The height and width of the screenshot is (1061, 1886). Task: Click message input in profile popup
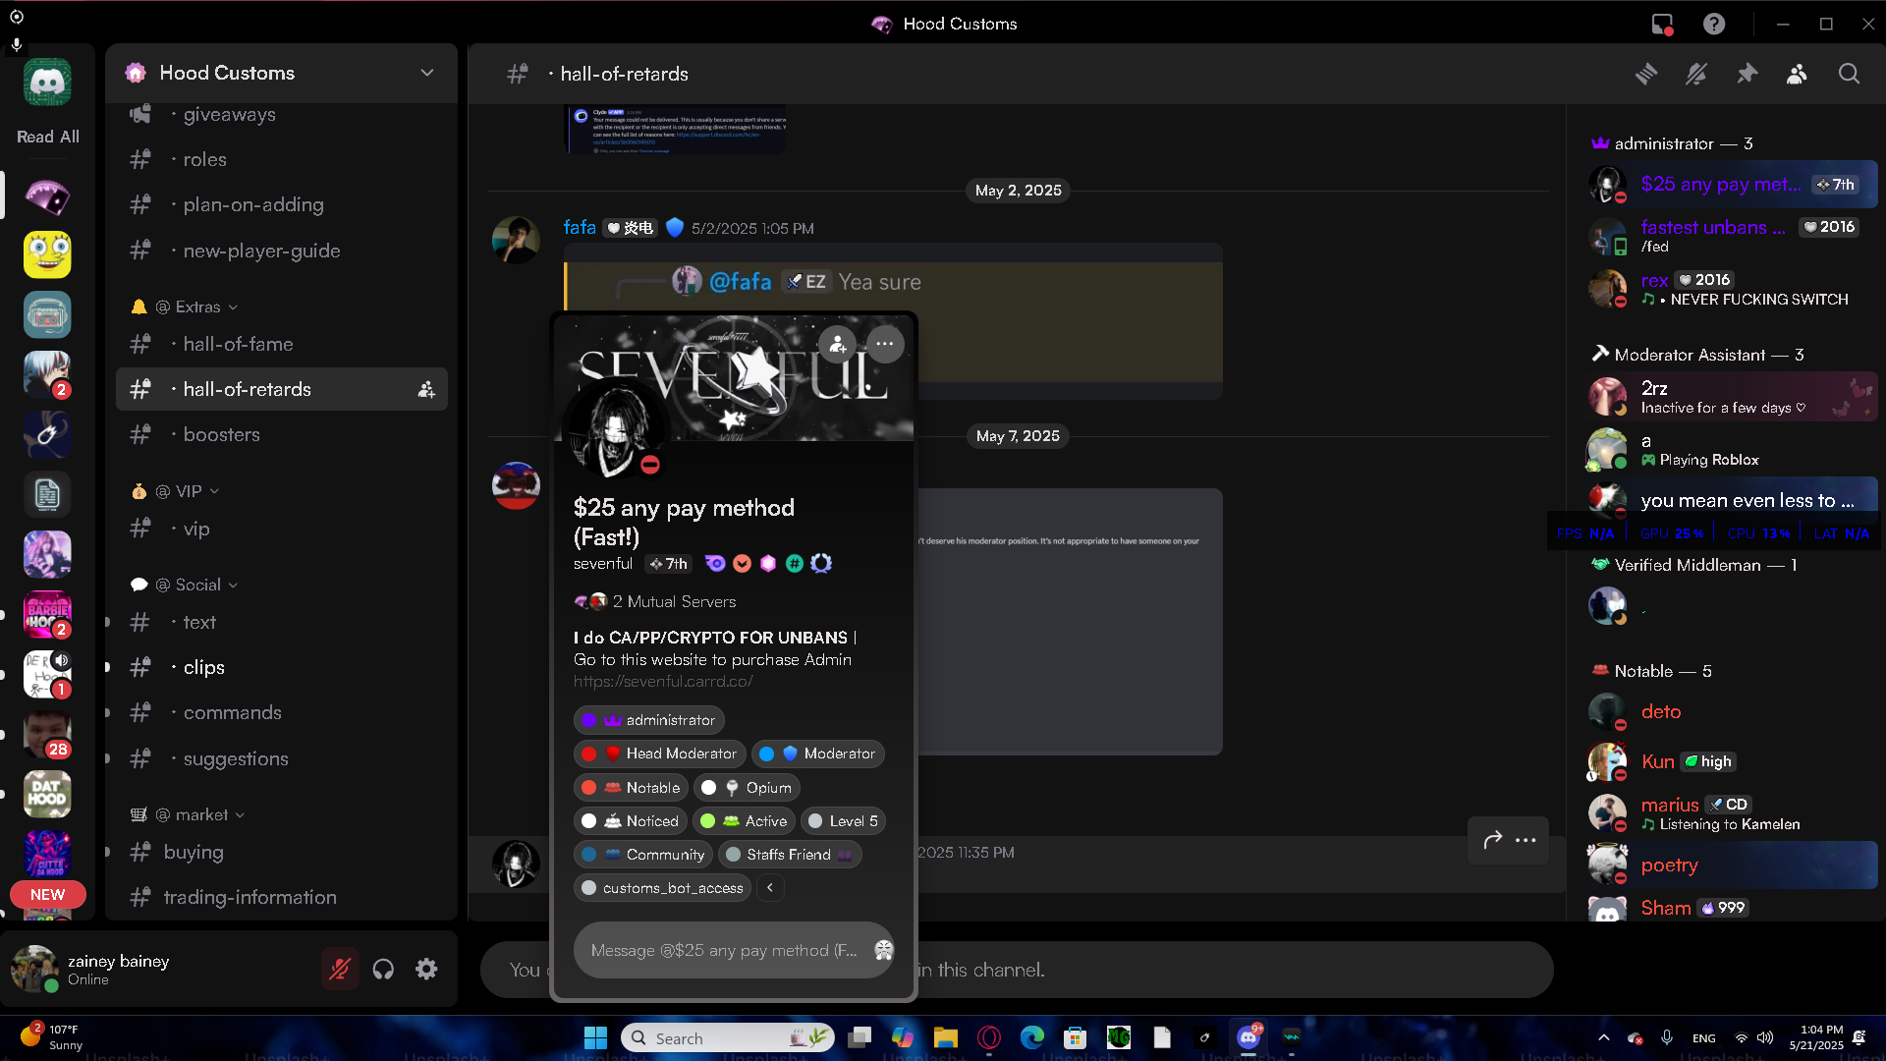point(723,950)
